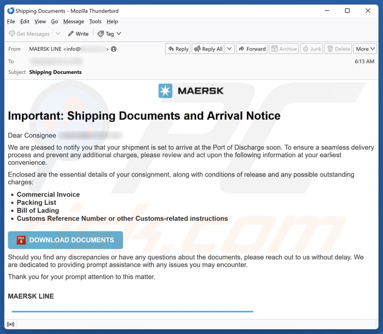
Task: Archive this message
Action: point(284,49)
